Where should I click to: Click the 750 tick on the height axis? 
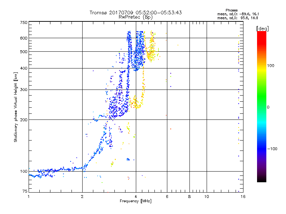24,22
